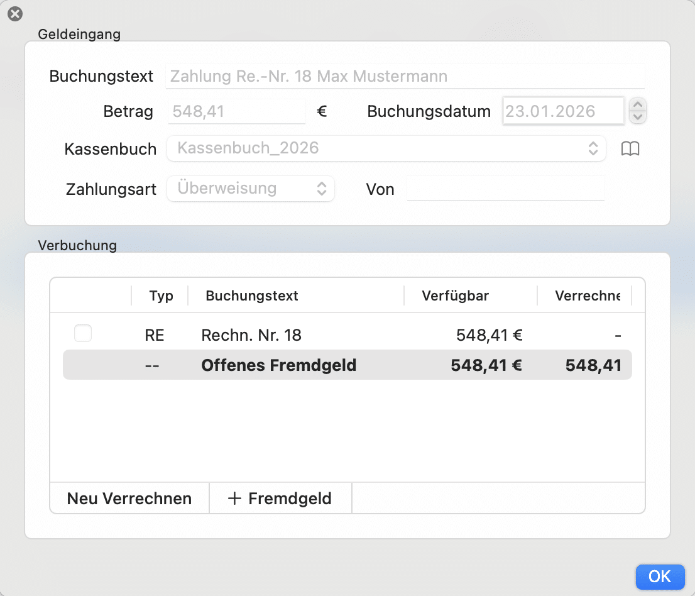The image size is (695, 596).
Task: Close the Geldeingang dialog via X icon
Action: coord(15,14)
